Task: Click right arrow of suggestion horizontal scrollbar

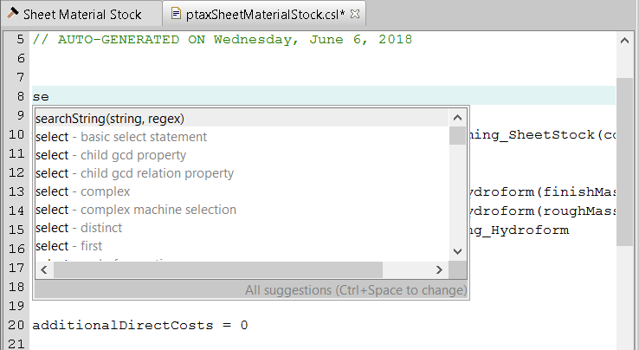Action: coord(439,270)
